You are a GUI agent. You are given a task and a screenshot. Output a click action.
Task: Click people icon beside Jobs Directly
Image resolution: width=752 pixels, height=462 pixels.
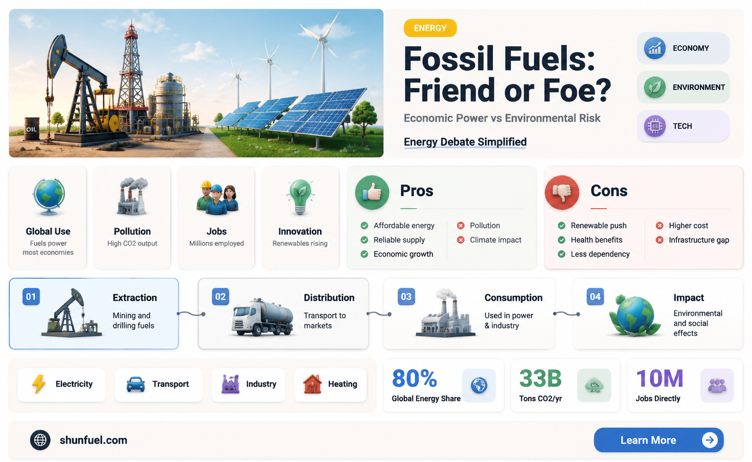coord(717,385)
